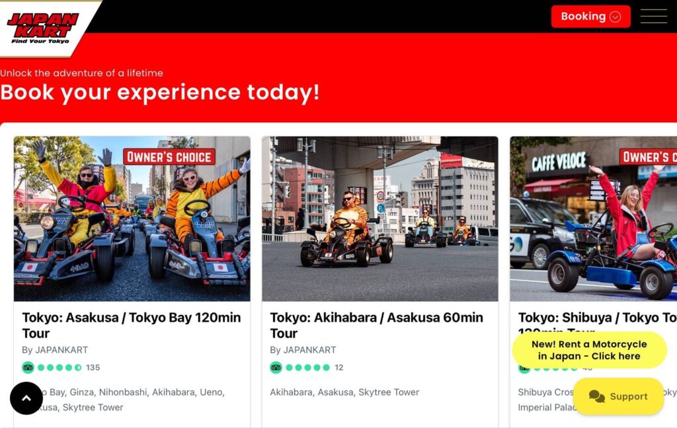Open the hamburger navigation menu
The image size is (677, 428).
[x=653, y=17]
